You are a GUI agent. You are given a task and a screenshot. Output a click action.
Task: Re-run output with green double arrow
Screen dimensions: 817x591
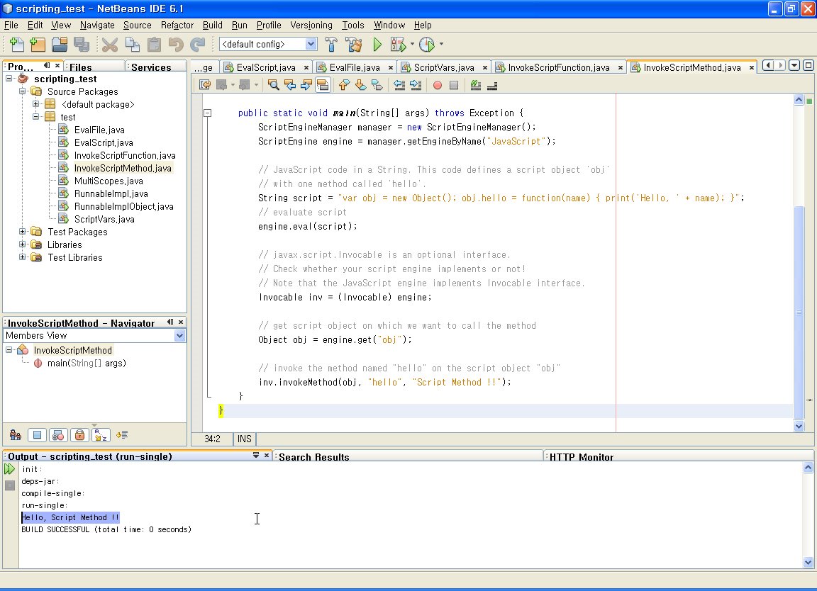tap(9, 469)
